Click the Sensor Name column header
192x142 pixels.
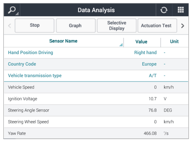pyautogui.click(x=63, y=41)
